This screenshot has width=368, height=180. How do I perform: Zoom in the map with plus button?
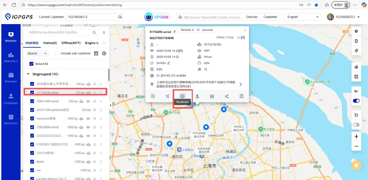click(x=356, y=136)
